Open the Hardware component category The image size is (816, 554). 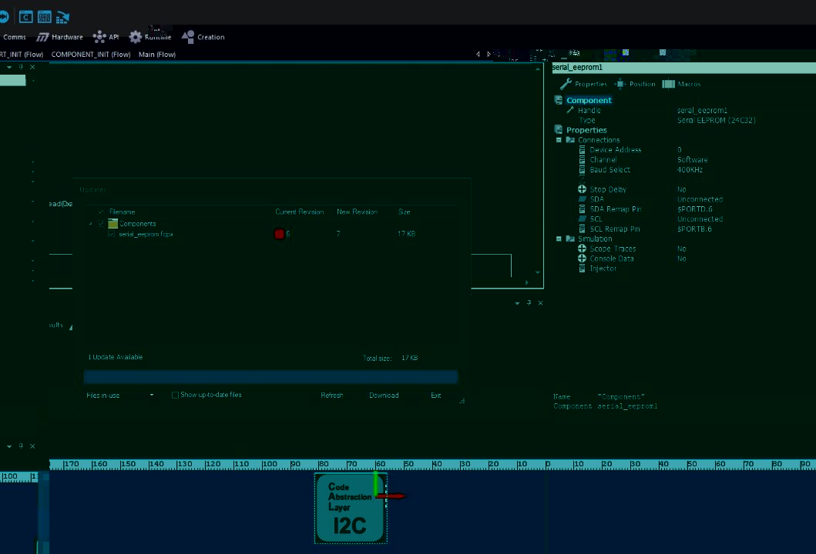pyautogui.click(x=59, y=37)
